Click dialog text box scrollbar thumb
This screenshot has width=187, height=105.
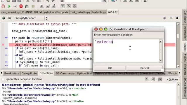coord(161,51)
